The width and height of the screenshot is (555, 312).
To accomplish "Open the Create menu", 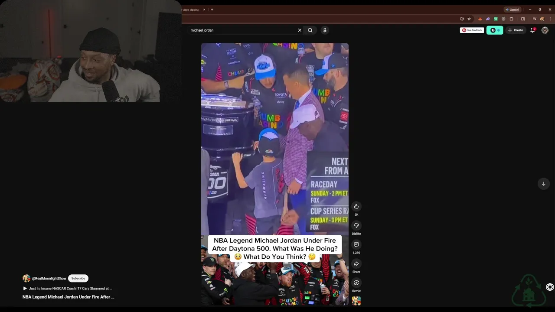I will point(516,30).
